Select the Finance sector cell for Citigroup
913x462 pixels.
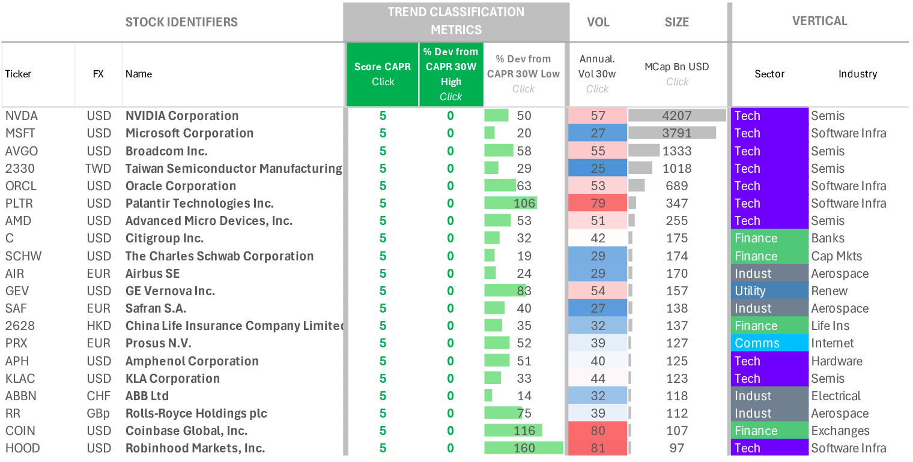770,238
